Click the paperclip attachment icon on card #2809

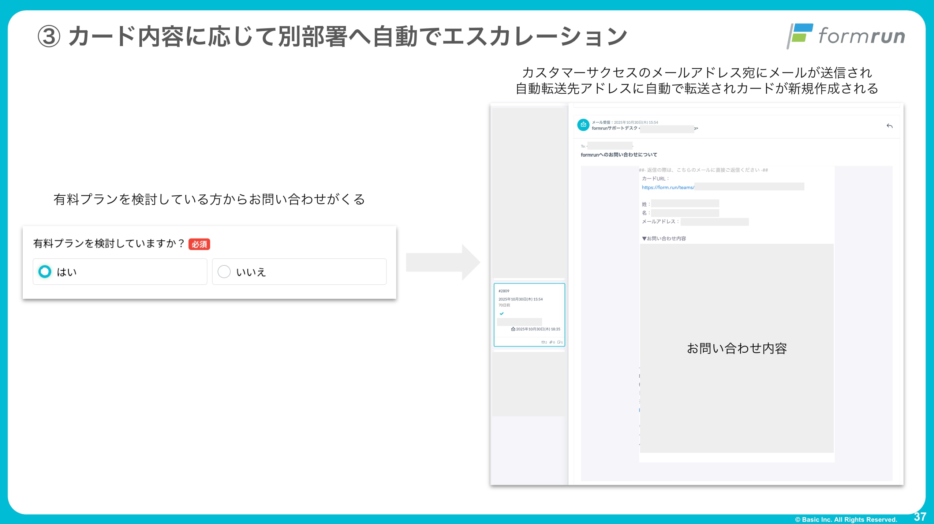[551, 342]
